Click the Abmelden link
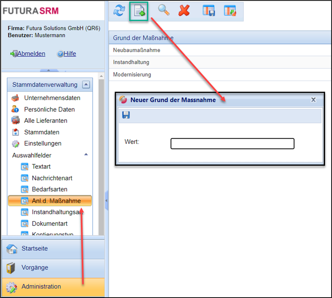Screen dimensions: 332x298 pyautogui.click(x=31, y=54)
